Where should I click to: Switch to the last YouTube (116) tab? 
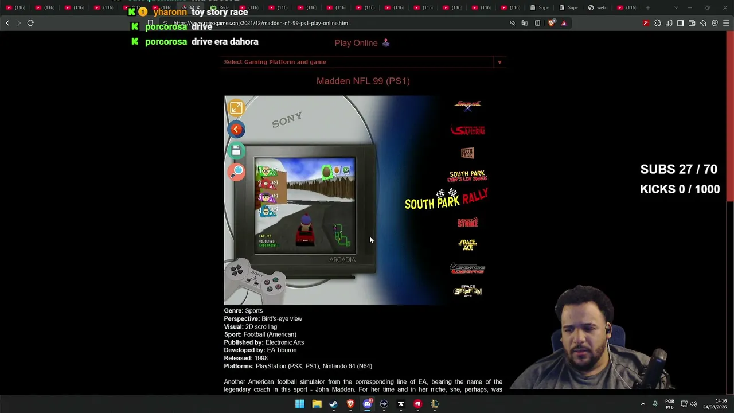click(x=627, y=7)
